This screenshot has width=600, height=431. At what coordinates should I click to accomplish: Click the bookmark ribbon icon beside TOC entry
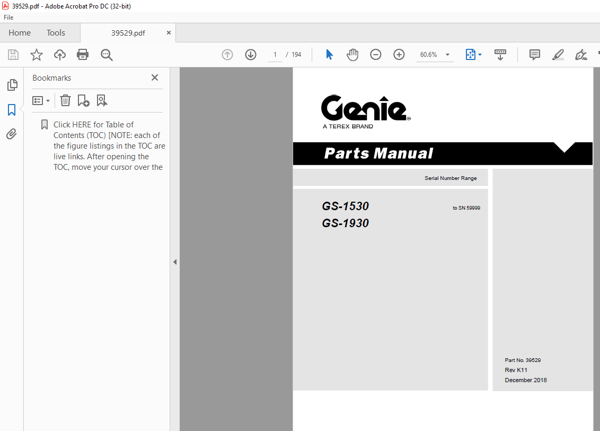point(45,125)
